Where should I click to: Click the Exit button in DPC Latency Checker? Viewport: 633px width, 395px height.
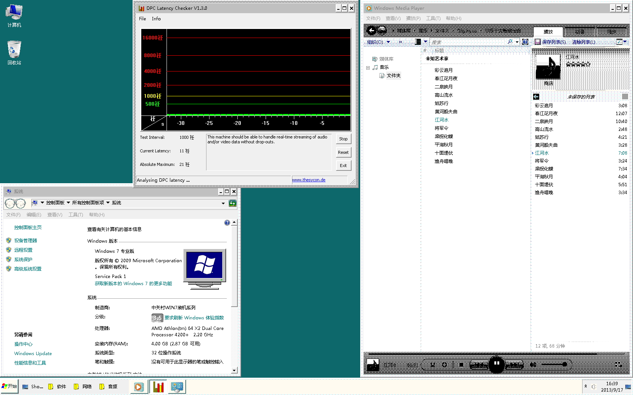click(x=343, y=166)
